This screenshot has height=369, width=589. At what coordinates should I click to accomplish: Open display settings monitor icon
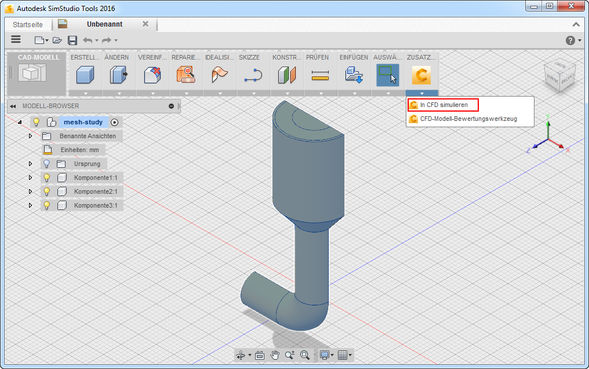click(324, 355)
